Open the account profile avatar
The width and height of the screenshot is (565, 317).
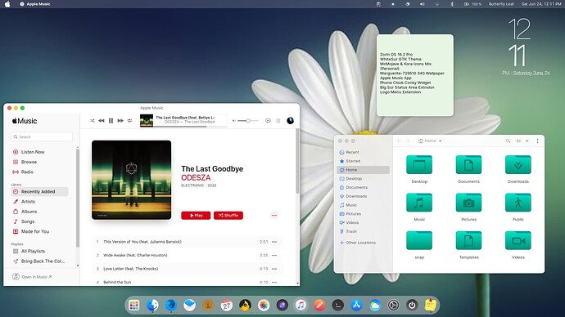coord(290,121)
